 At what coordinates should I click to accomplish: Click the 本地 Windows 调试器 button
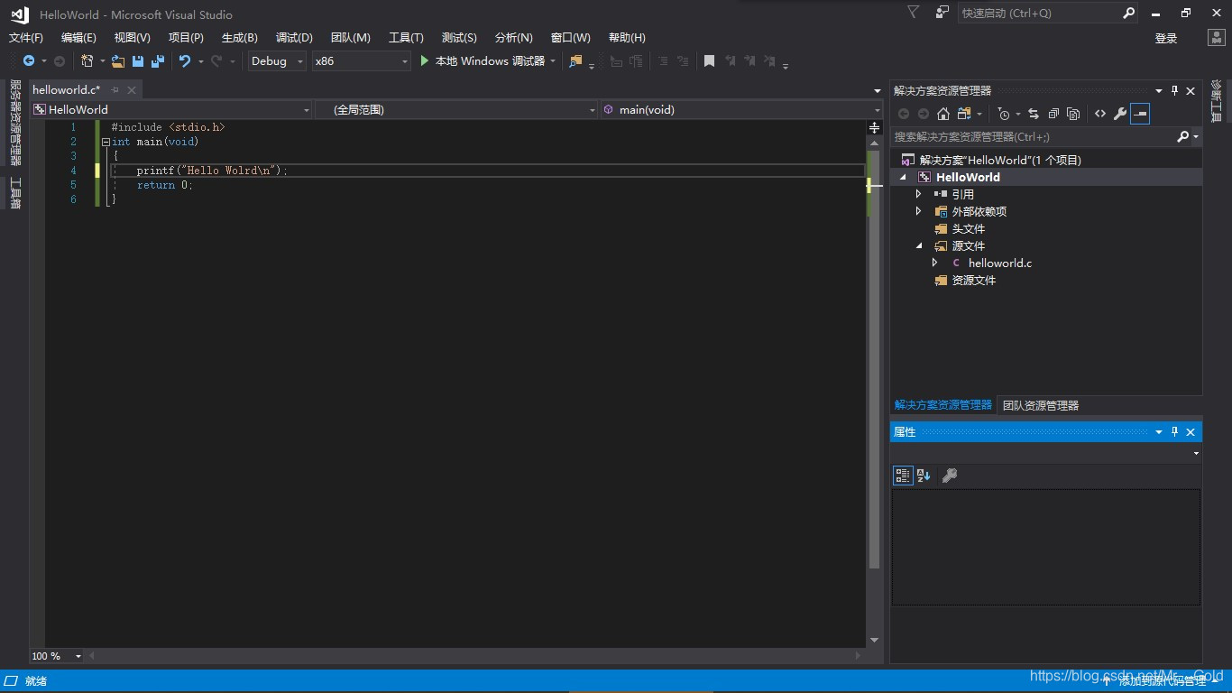point(490,61)
